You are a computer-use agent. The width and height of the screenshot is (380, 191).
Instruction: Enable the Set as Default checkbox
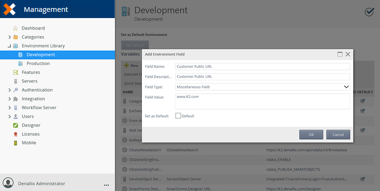click(178, 115)
